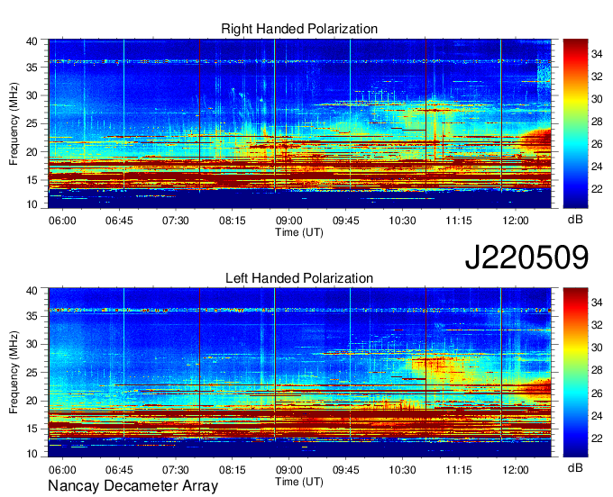This screenshot has height=497, width=613.
Task: Click the 12:00 tick of the Right Handed plot
Action: click(x=516, y=221)
